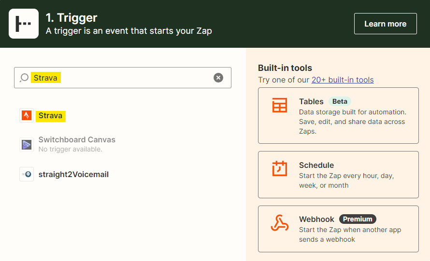Click the Premium badge beside Webhook
Viewport: 430px width, 261px height.
358,219
